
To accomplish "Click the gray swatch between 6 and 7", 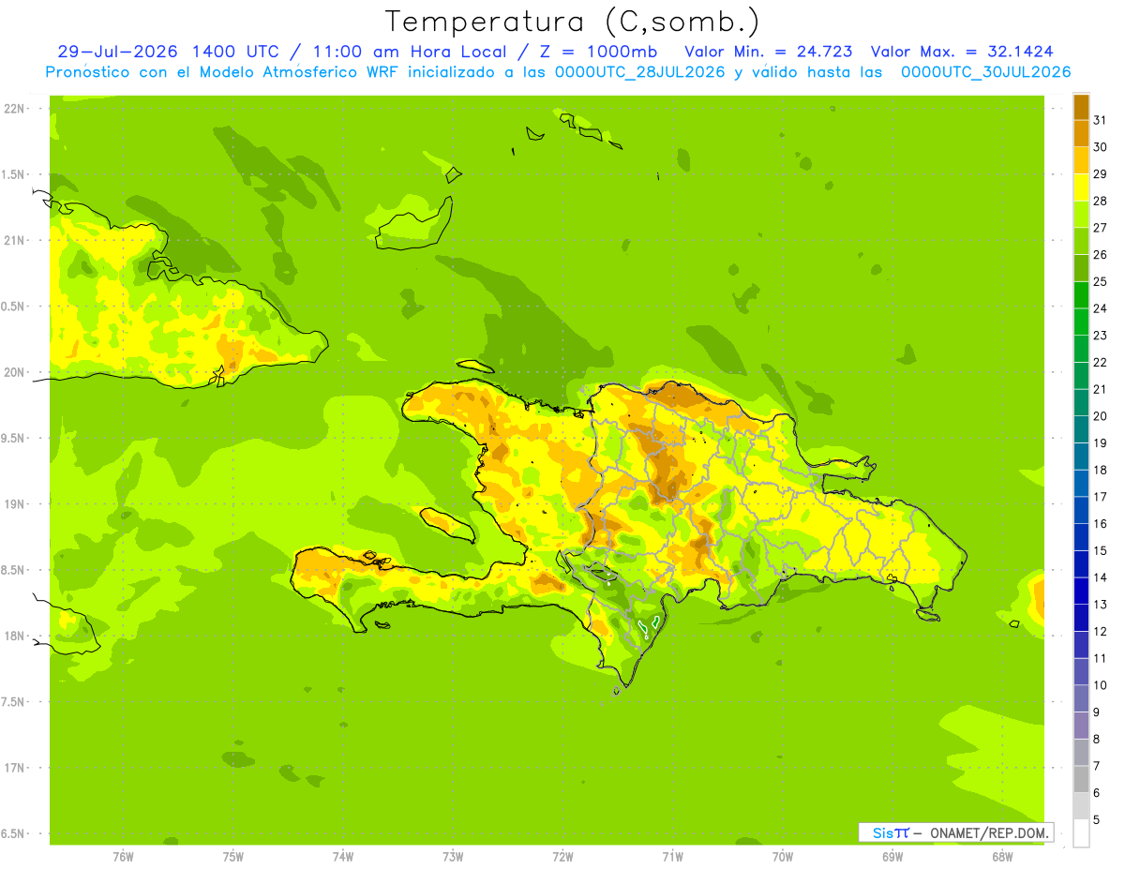I will [1081, 779].
